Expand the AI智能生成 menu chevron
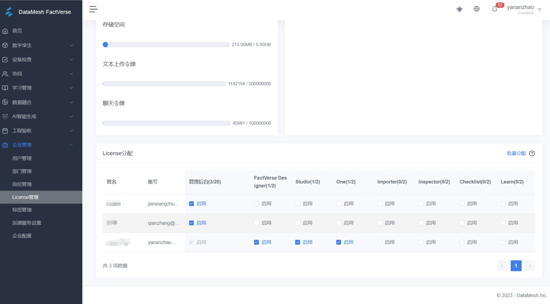Screen dimensions: 550x304 (71, 116)
